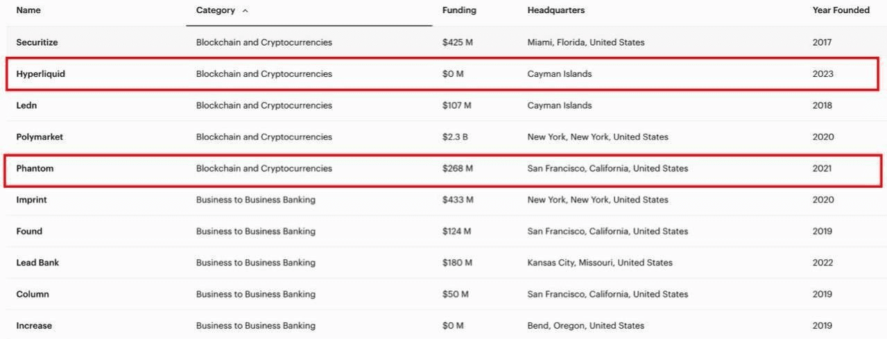Sort table by the Name column header
Viewport: 887px width, 339px height.
point(28,10)
